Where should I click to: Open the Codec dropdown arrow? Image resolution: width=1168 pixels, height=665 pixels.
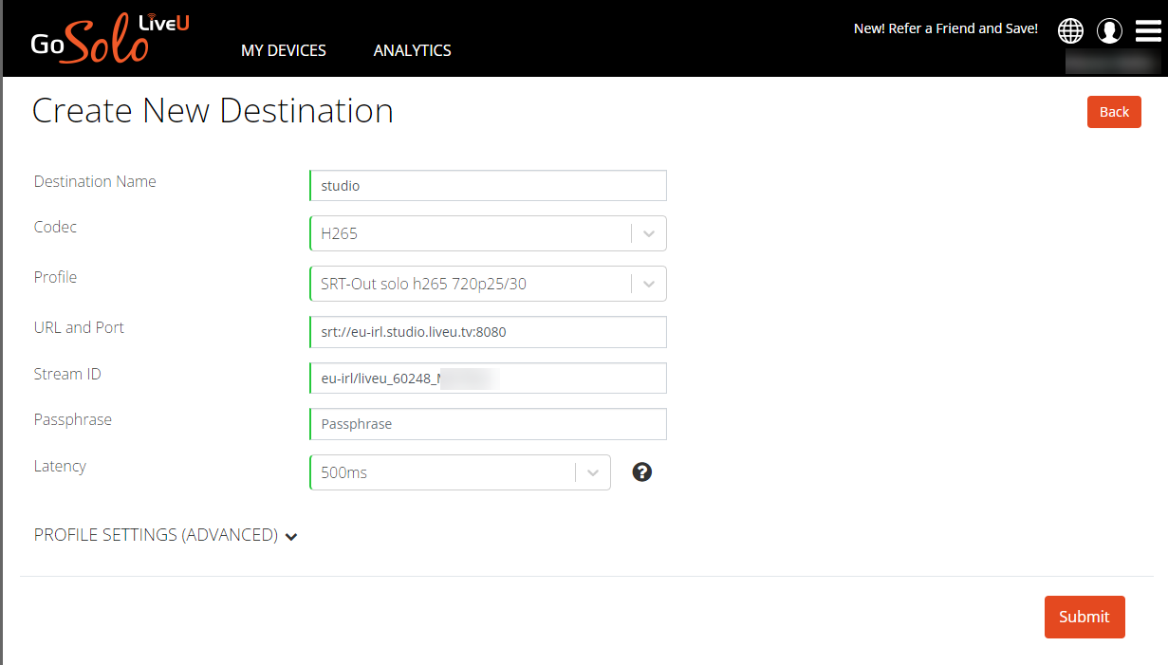click(x=649, y=233)
